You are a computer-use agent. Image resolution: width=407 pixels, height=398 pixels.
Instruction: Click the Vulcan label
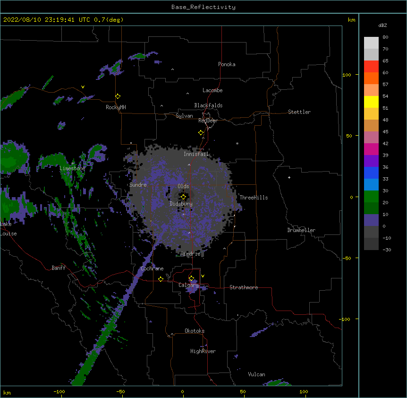[x=256, y=374]
